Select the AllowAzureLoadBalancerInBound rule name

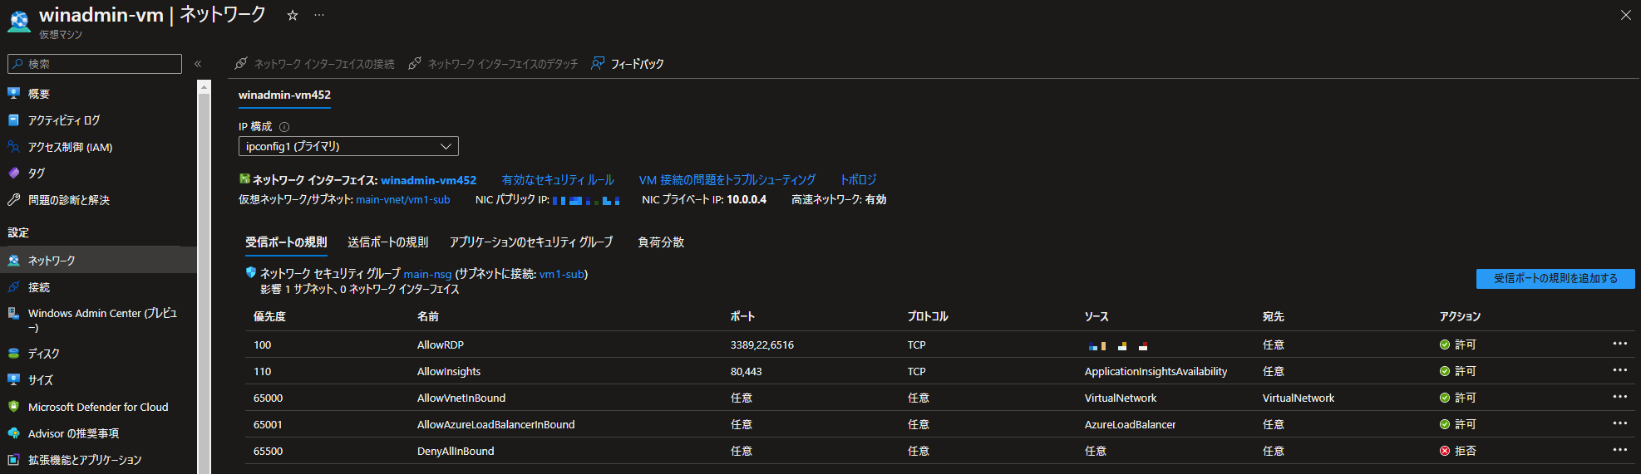click(x=496, y=425)
